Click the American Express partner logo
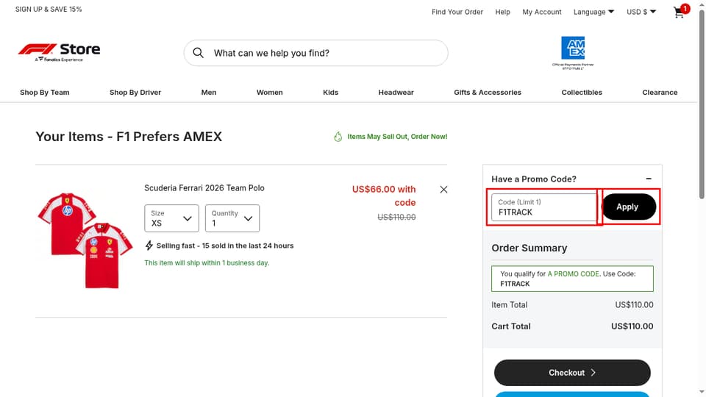 click(573, 53)
